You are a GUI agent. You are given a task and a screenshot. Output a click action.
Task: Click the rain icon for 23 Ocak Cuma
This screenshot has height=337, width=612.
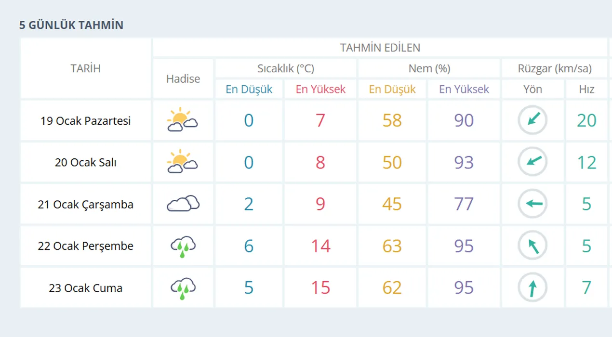pos(183,288)
